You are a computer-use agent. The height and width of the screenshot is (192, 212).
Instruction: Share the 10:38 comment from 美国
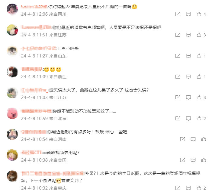(182, 160)
